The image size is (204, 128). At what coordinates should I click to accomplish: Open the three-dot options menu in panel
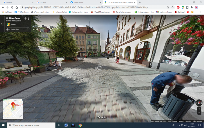[29, 19]
